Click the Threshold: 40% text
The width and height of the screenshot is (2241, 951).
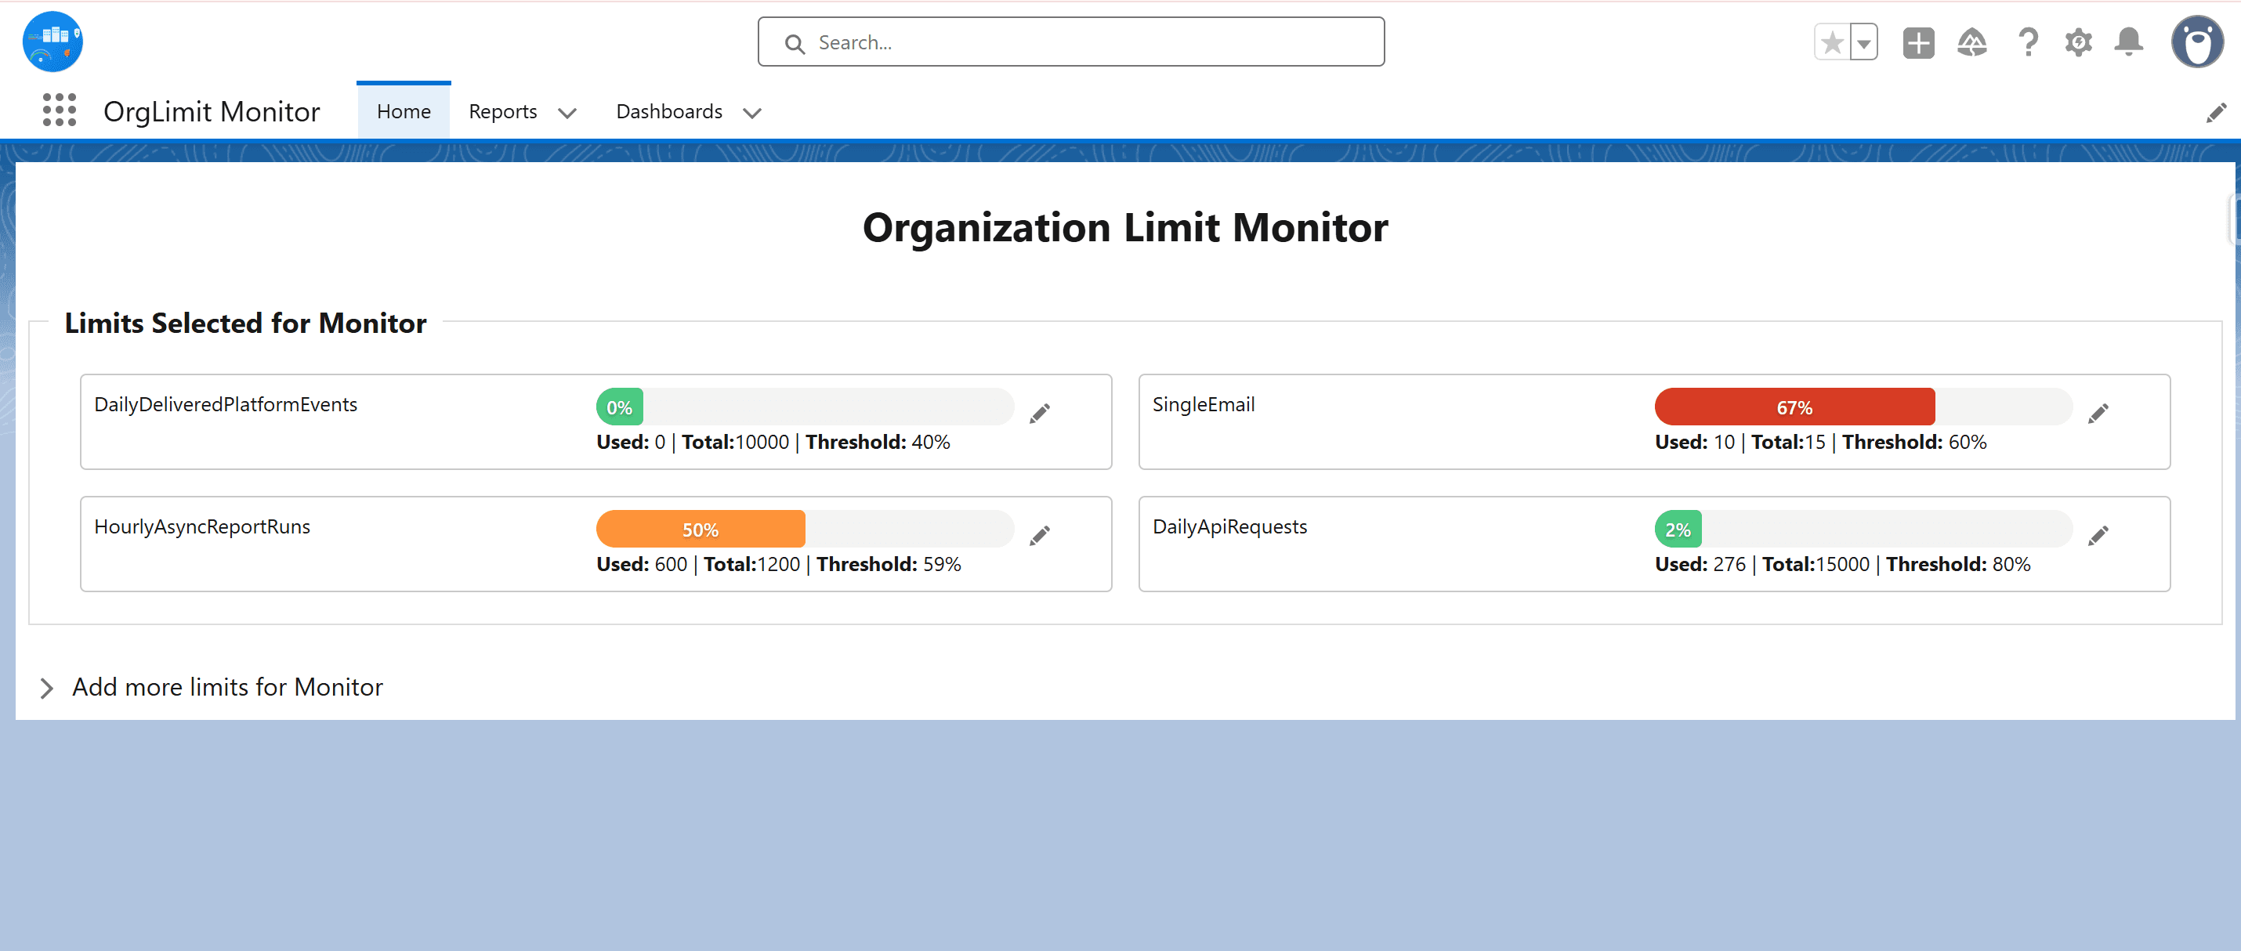pyautogui.click(x=878, y=442)
